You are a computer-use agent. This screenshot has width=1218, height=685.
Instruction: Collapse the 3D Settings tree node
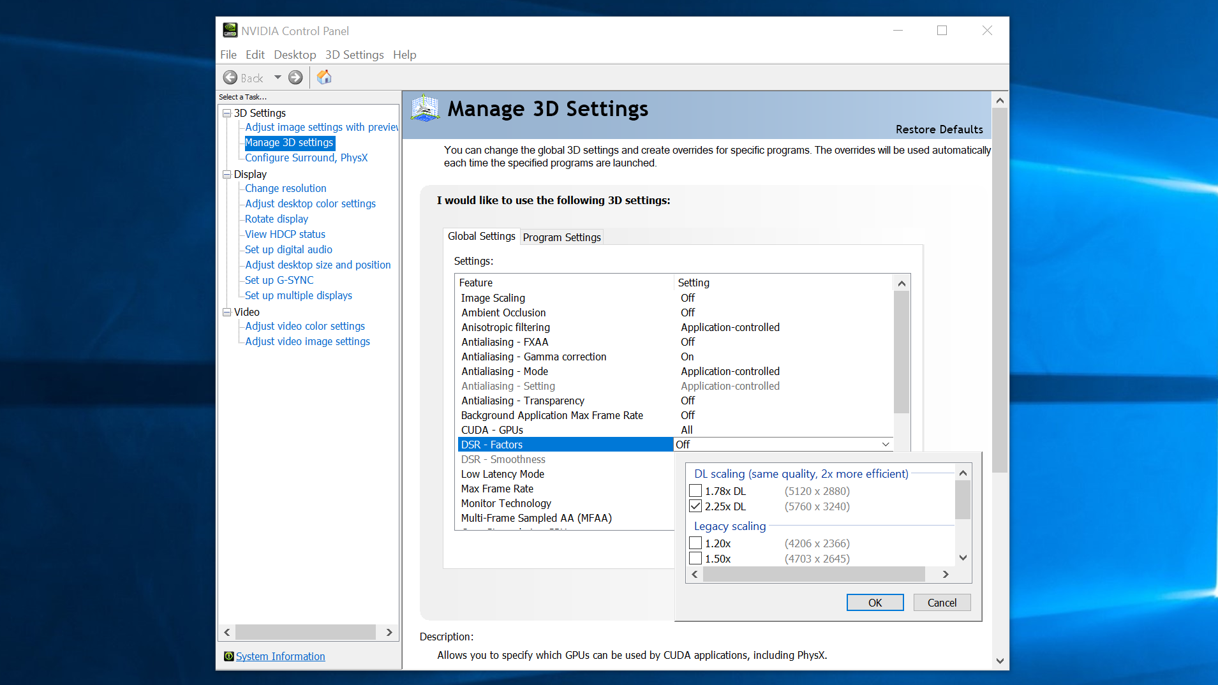click(x=227, y=114)
